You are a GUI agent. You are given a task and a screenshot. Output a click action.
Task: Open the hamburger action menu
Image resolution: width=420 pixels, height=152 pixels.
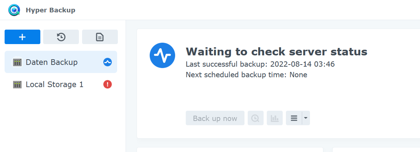tap(294, 118)
